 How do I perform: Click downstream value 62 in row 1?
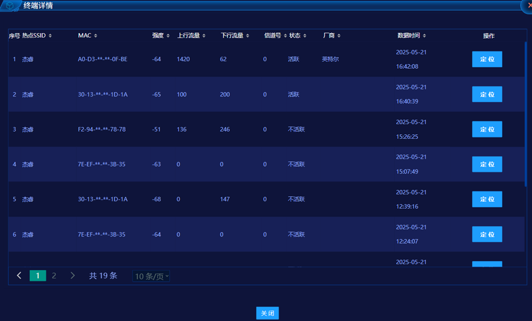point(223,60)
